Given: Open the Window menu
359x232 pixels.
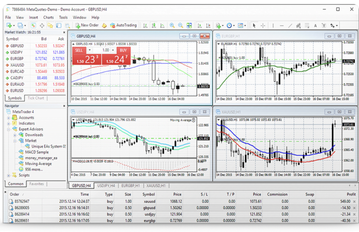Looking at the screenshot, I should click(80, 18).
